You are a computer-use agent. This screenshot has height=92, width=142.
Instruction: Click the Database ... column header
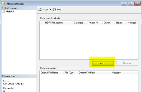[80, 22]
